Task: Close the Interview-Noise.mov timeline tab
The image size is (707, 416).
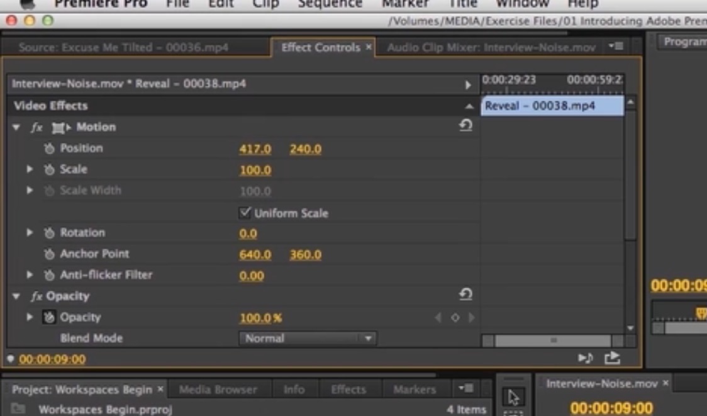Action: (x=665, y=383)
